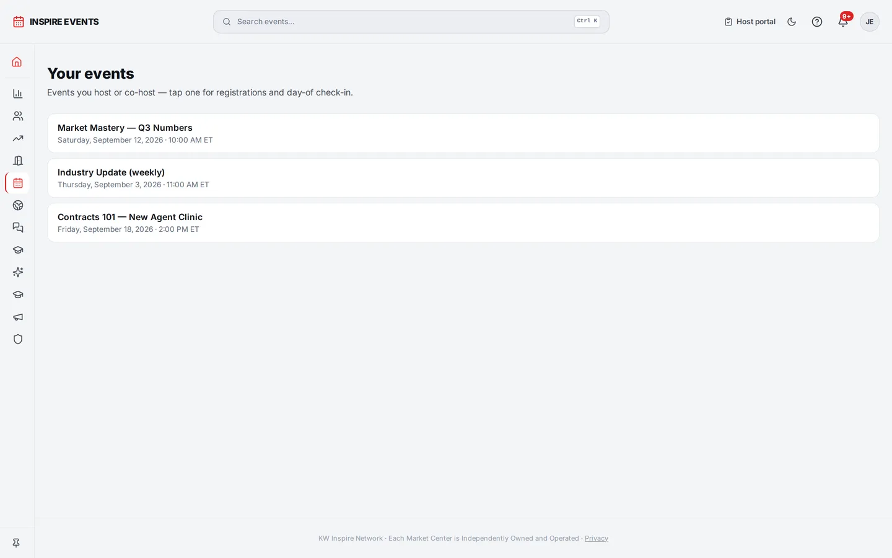The height and width of the screenshot is (558, 892).
Task: Click the "Your events" heading
Action: coord(90,73)
